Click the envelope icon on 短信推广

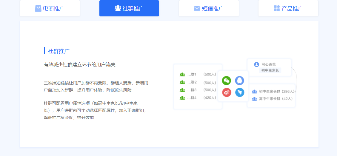pos(197,8)
